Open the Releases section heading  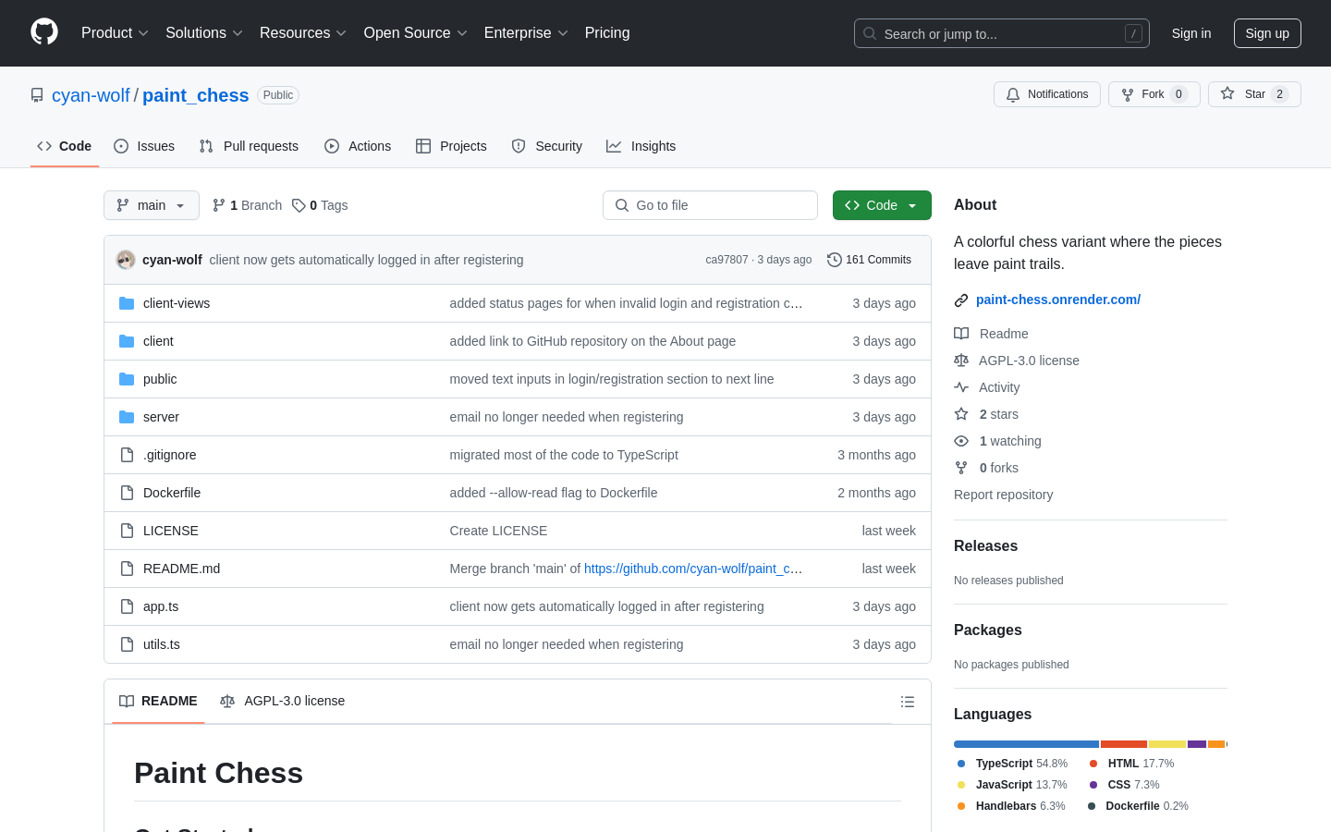pyautogui.click(x=985, y=546)
